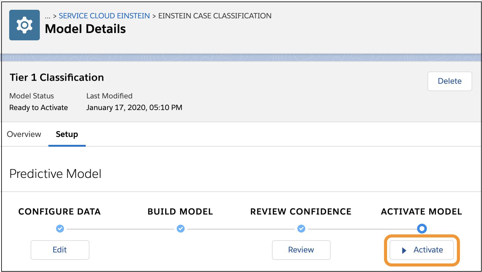This screenshot has width=482, height=272.
Task: Click the Last Modified field label
Action: (x=109, y=96)
